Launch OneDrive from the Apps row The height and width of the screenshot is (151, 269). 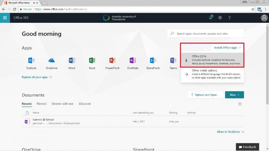tap(51, 63)
